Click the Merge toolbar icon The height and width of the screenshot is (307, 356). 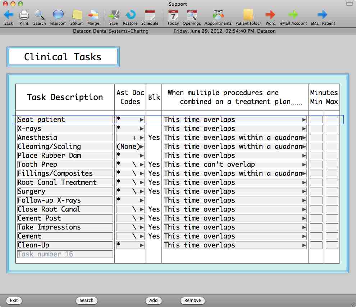coord(93,15)
